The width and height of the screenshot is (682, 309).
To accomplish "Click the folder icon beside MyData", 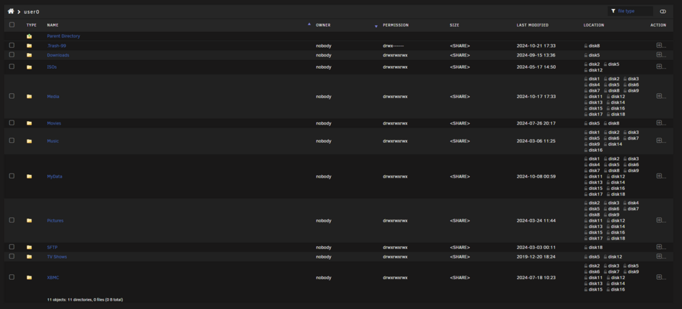I will (x=29, y=177).
